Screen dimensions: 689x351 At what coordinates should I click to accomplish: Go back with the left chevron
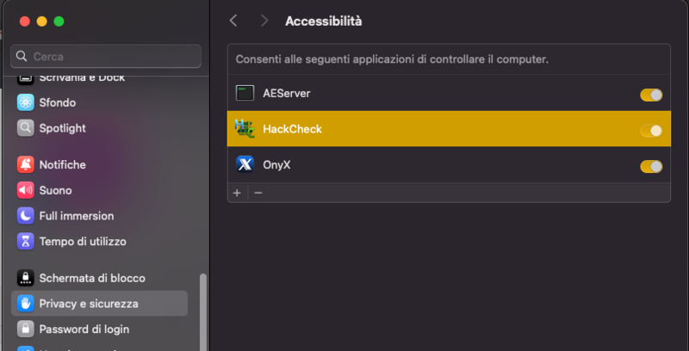[x=233, y=21]
